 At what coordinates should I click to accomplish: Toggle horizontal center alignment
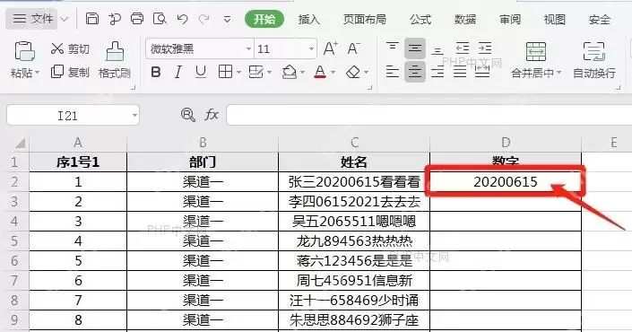click(x=415, y=72)
